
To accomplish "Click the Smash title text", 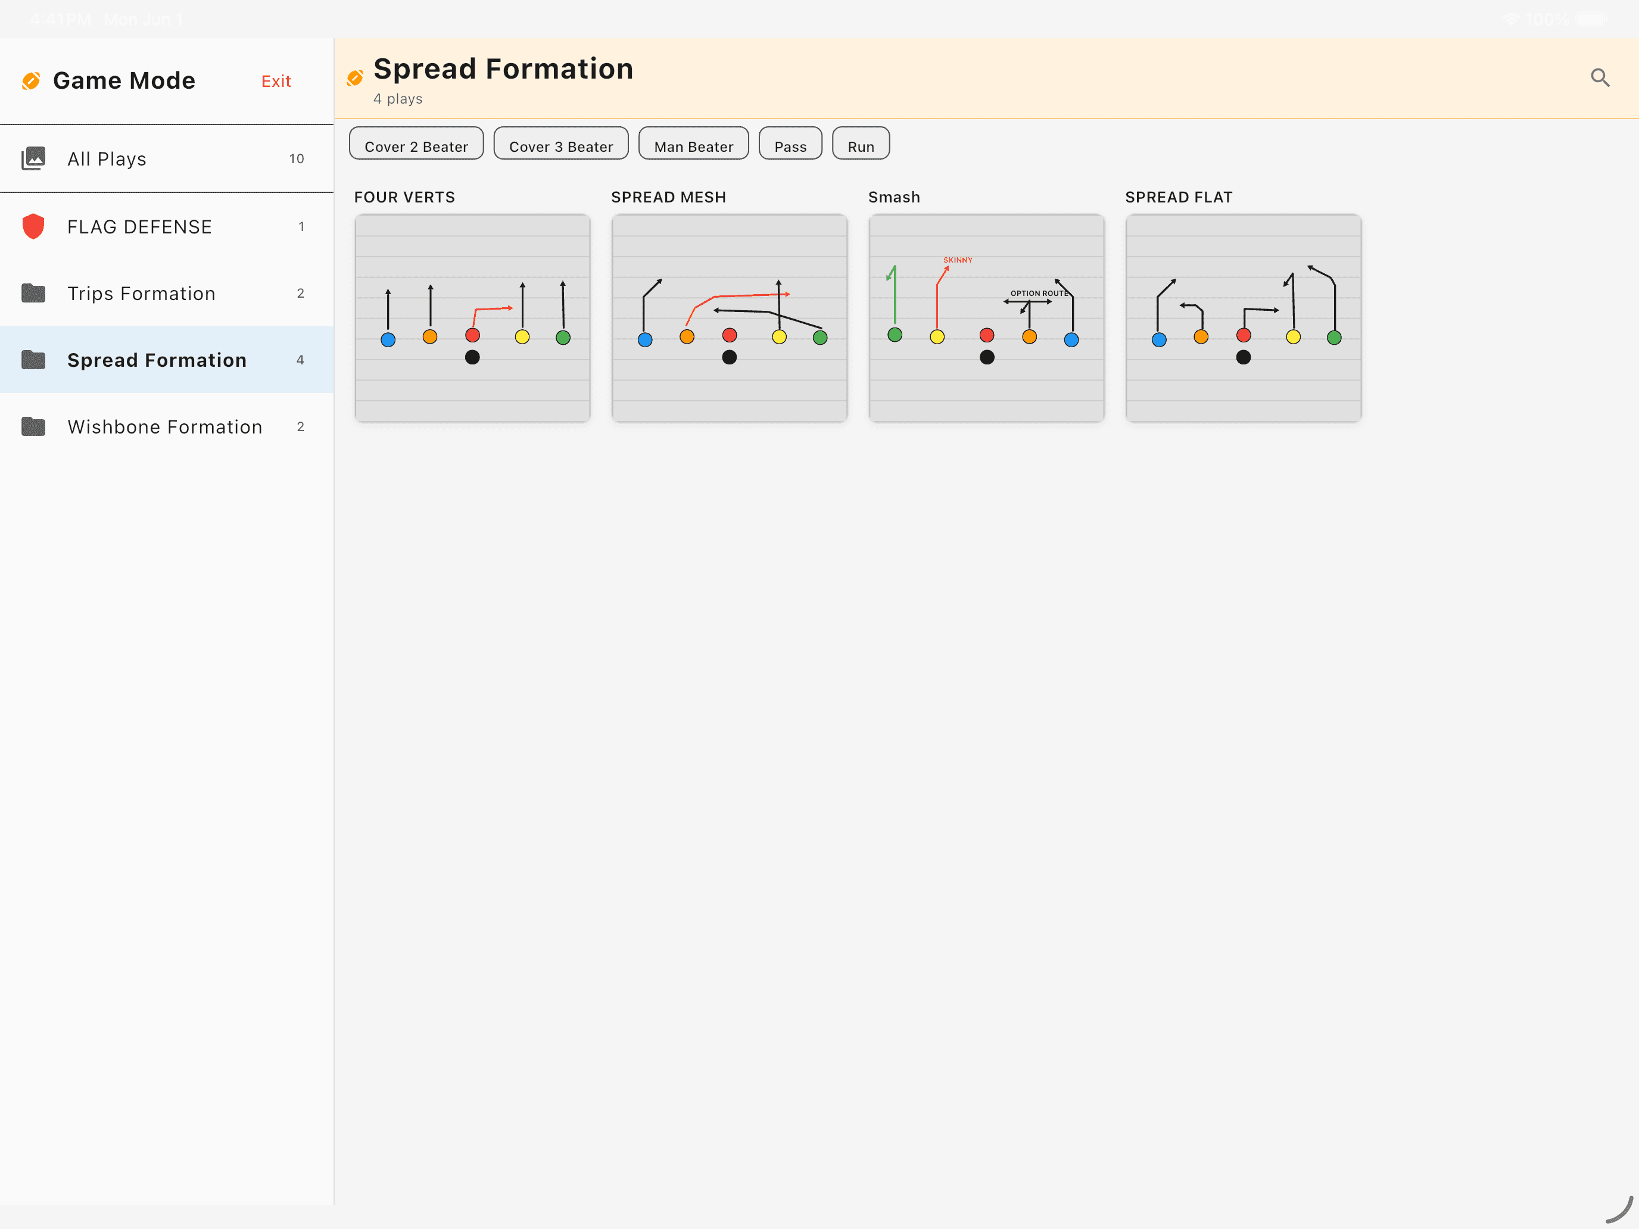I will click(x=895, y=197).
